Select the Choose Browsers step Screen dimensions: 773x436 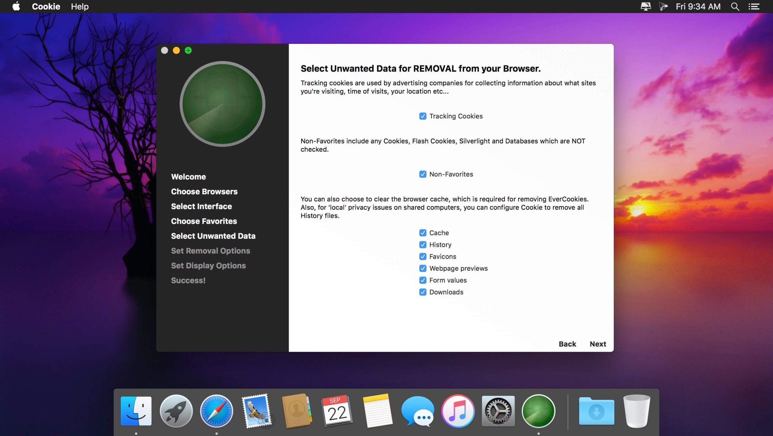(204, 191)
